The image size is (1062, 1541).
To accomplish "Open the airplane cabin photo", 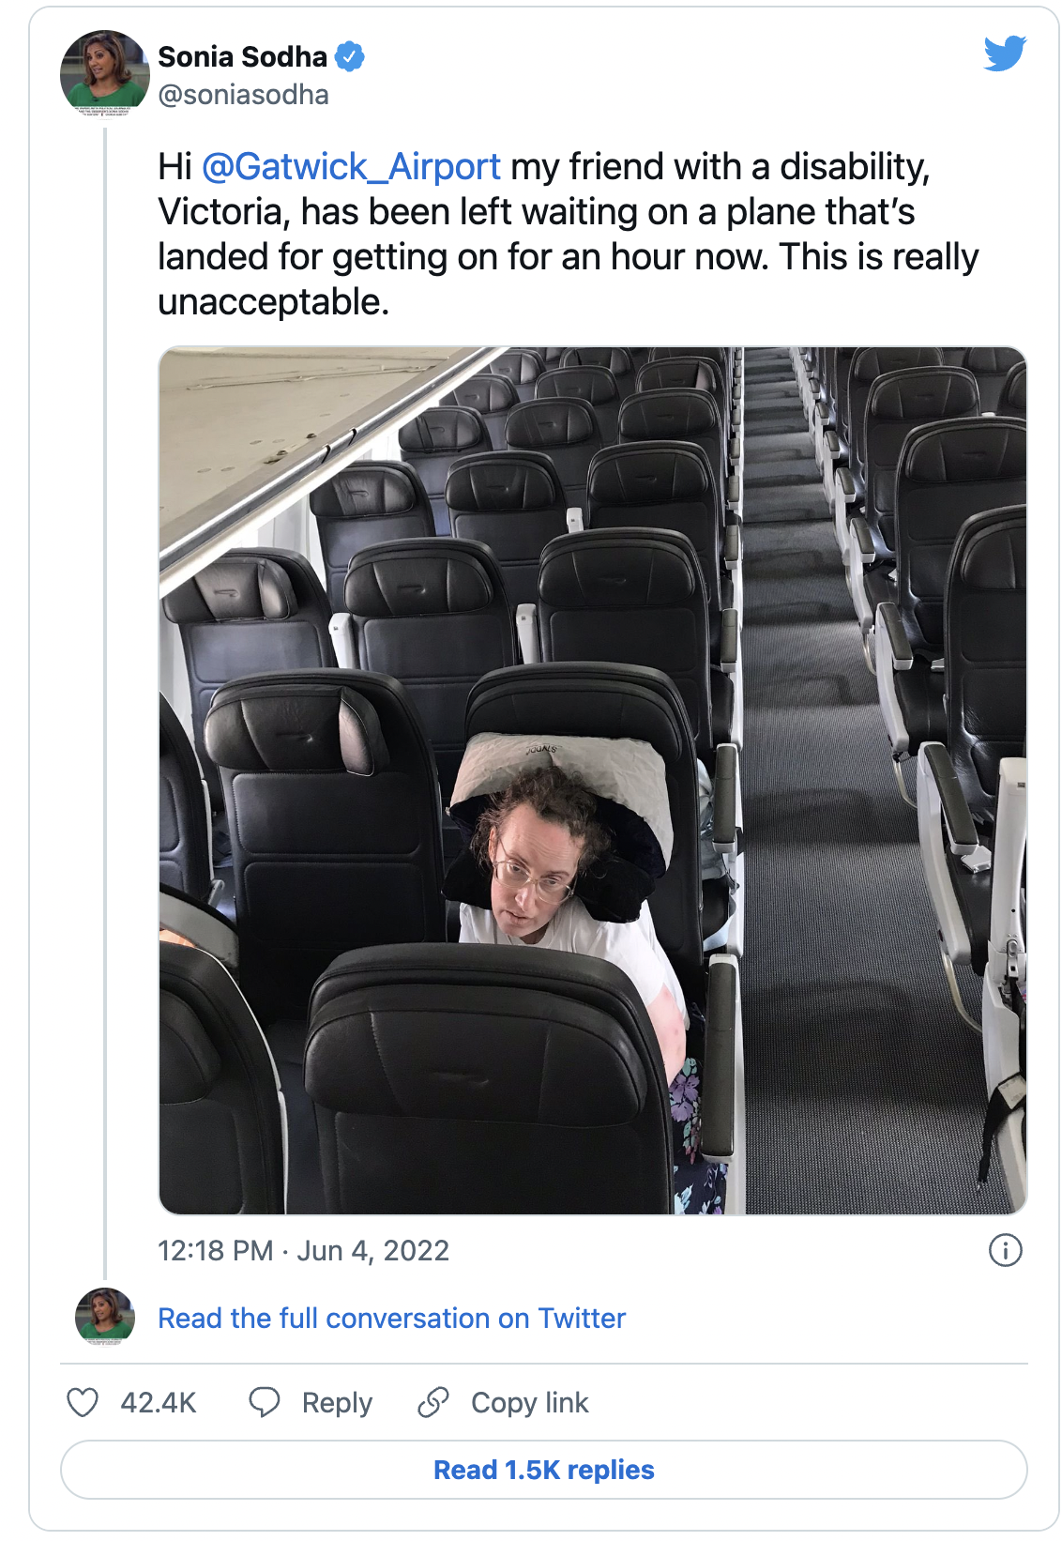I will (593, 781).
